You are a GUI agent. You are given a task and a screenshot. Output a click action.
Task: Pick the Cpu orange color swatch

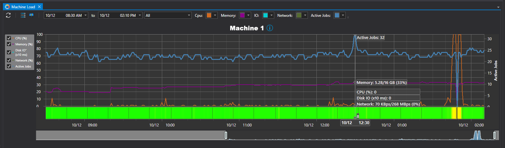(209, 15)
